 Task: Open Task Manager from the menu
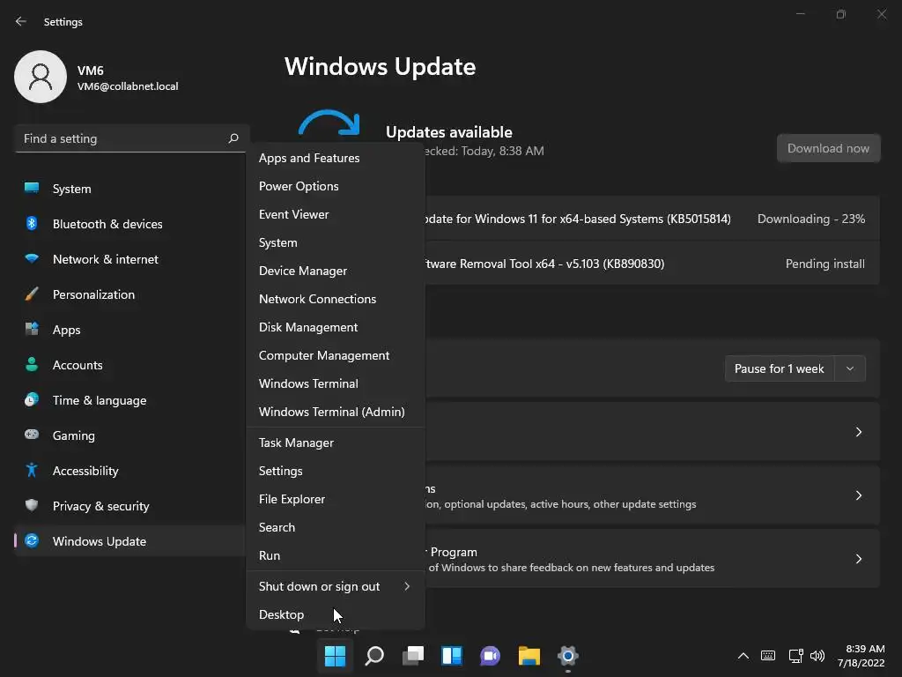click(x=336, y=443)
